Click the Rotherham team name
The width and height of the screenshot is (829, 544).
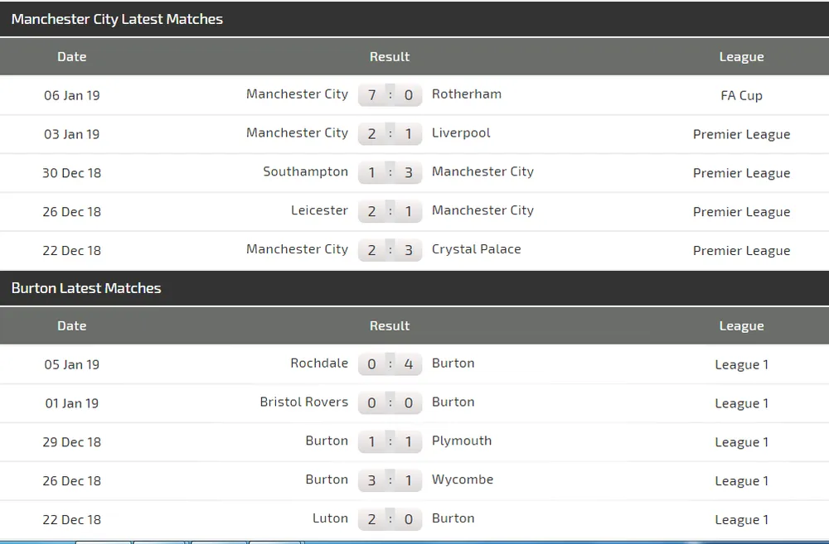point(466,94)
